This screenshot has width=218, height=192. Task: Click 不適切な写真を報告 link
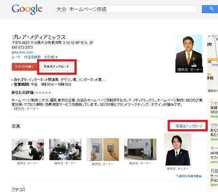coord(189,176)
